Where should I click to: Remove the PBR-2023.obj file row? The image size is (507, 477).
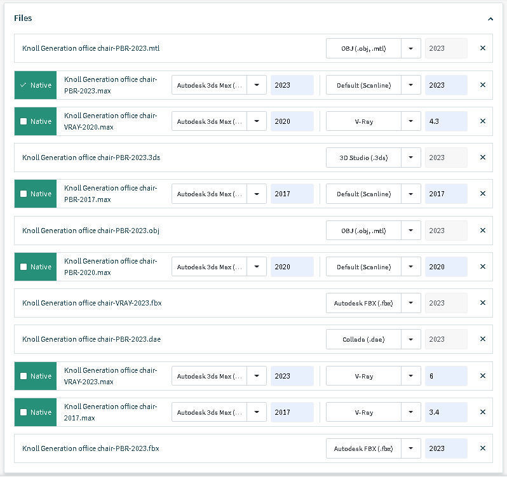[483, 231]
